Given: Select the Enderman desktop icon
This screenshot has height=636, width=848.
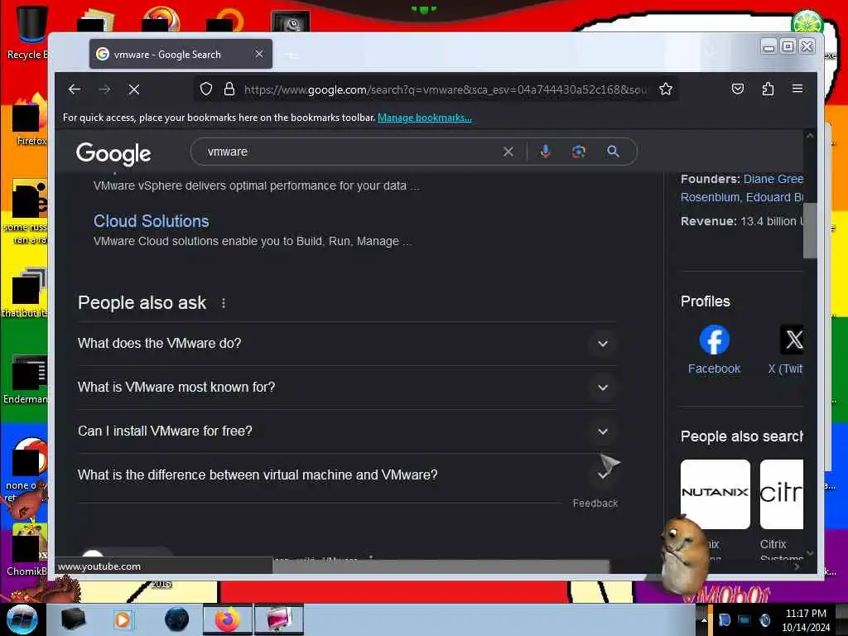Looking at the screenshot, I should [26, 379].
